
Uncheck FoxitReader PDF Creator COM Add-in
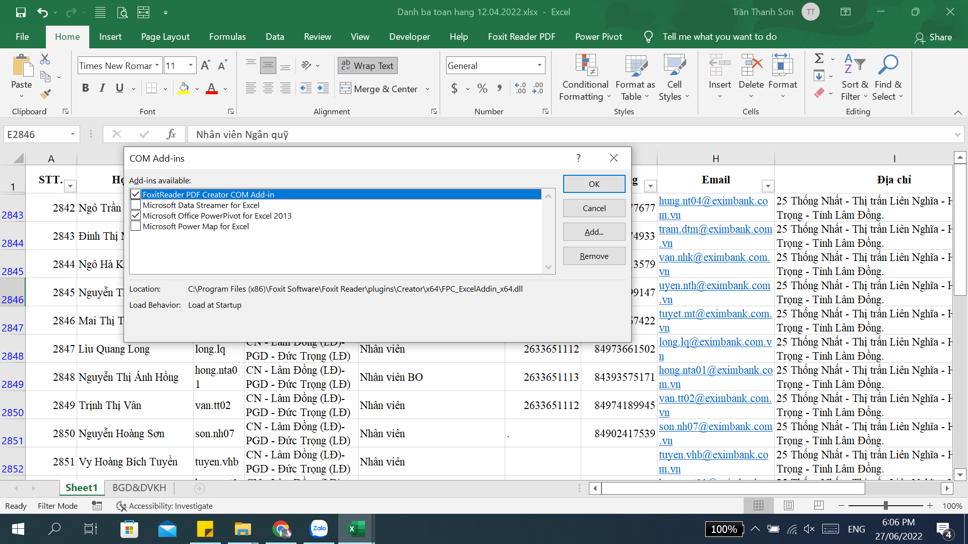coord(135,194)
